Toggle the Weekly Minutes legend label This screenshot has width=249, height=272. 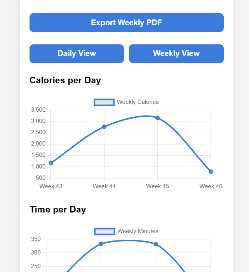138,231
